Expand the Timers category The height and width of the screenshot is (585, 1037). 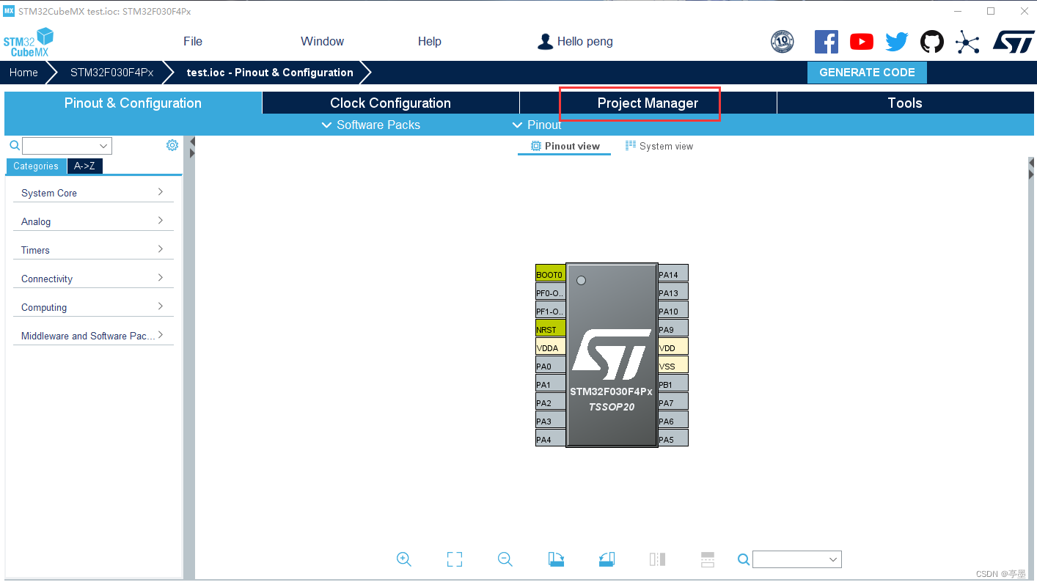click(93, 250)
